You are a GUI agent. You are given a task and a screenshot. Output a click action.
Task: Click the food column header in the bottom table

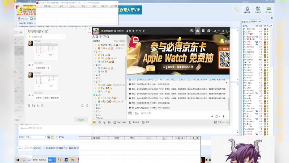[117, 138]
